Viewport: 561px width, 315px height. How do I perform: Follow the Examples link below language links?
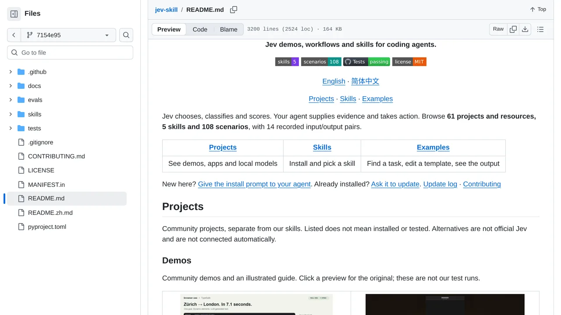point(377,99)
